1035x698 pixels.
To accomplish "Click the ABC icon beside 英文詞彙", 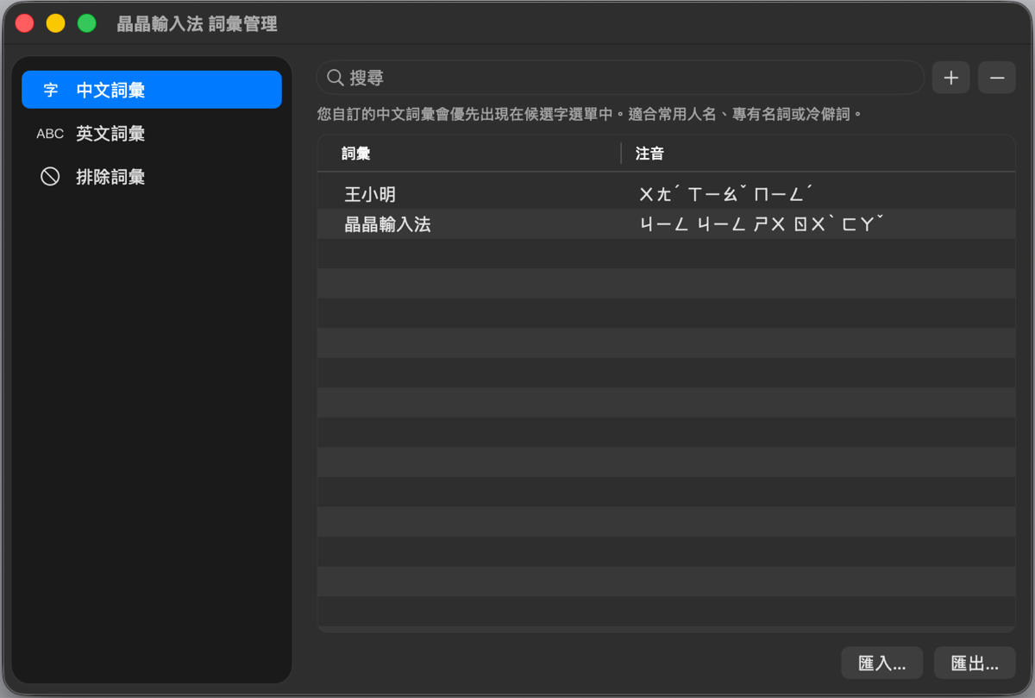I will coord(50,134).
